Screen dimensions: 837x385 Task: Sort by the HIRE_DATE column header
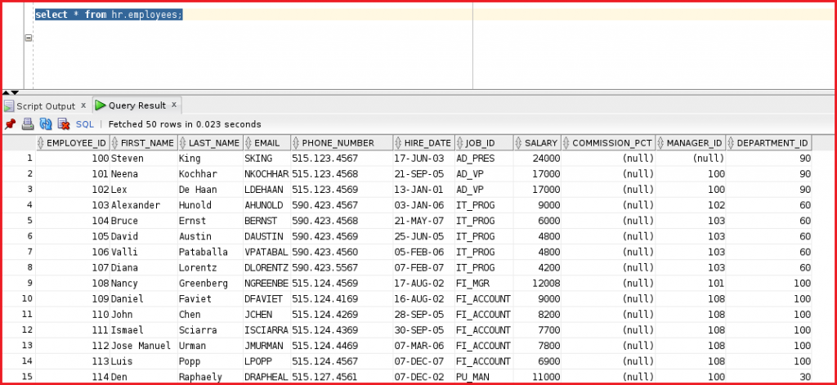(x=427, y=143)
